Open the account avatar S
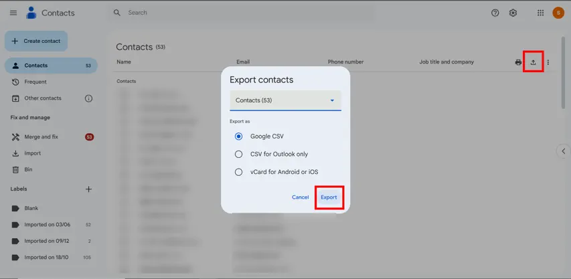Image resolution: width=571 pixels, height=279 pixels. tap(558, 13)
